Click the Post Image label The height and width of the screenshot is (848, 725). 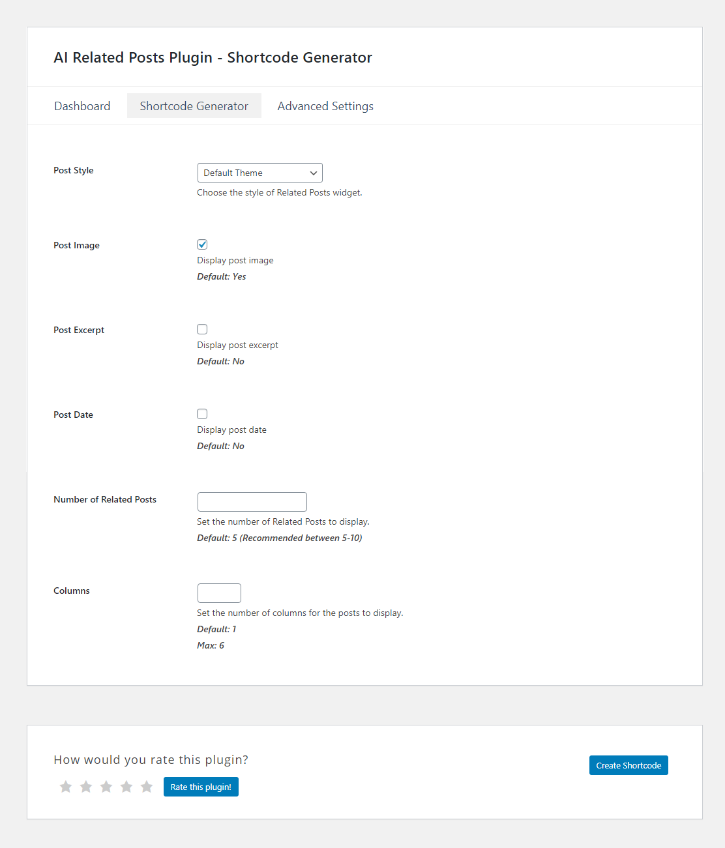[x=76, y=246]
